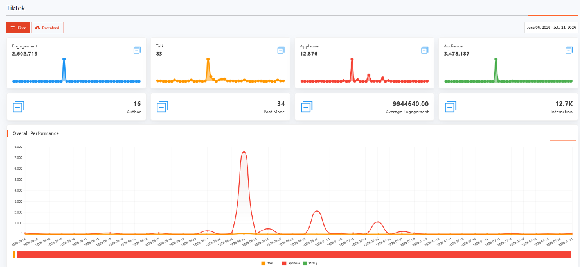Toggle the green Virality legend series
The width and height of the screenshot is (581, 268).
pos(310,264)
